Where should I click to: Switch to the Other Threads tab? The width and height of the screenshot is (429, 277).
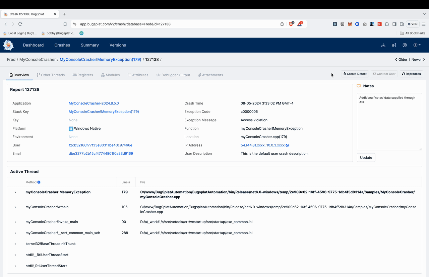pos(51,75)
